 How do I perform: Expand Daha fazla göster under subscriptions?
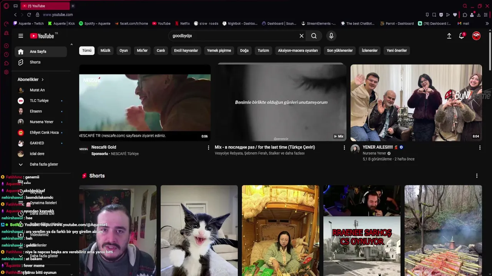[x=41, y=164]
